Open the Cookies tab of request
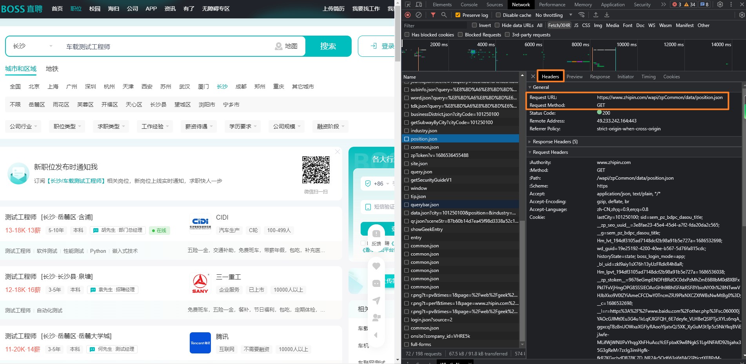 (x=672, y=76)
